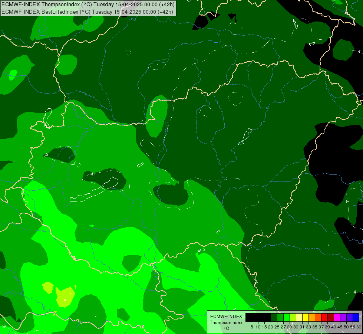
Task: Select the orange 33-35 legend swatch
Action: [x=312, y=317]
